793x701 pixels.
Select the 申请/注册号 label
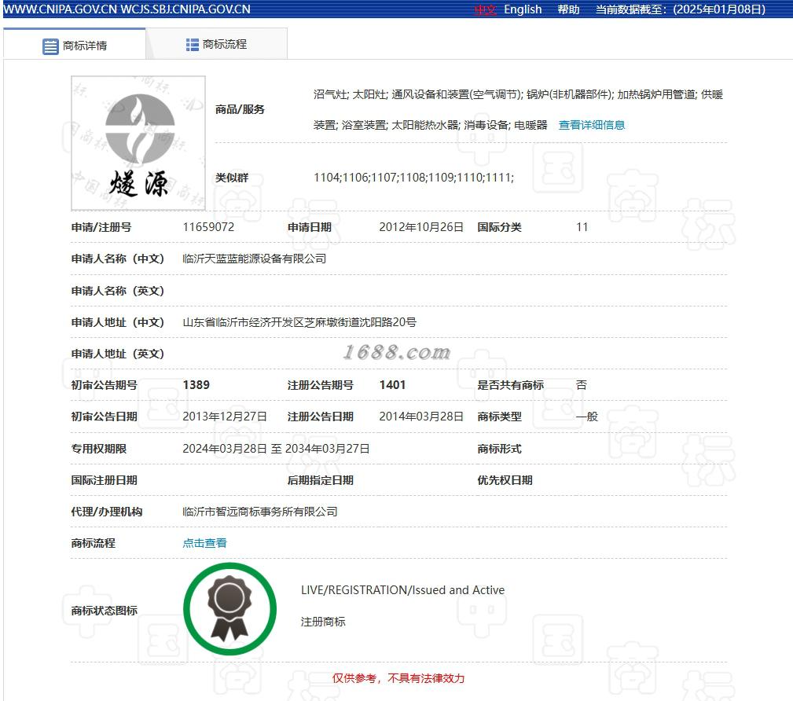pyautogui.click(x=101, y=227)
